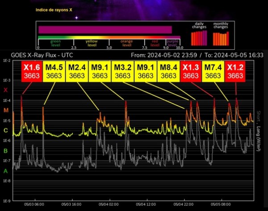Click the yellow level scale label

[92, 43]
